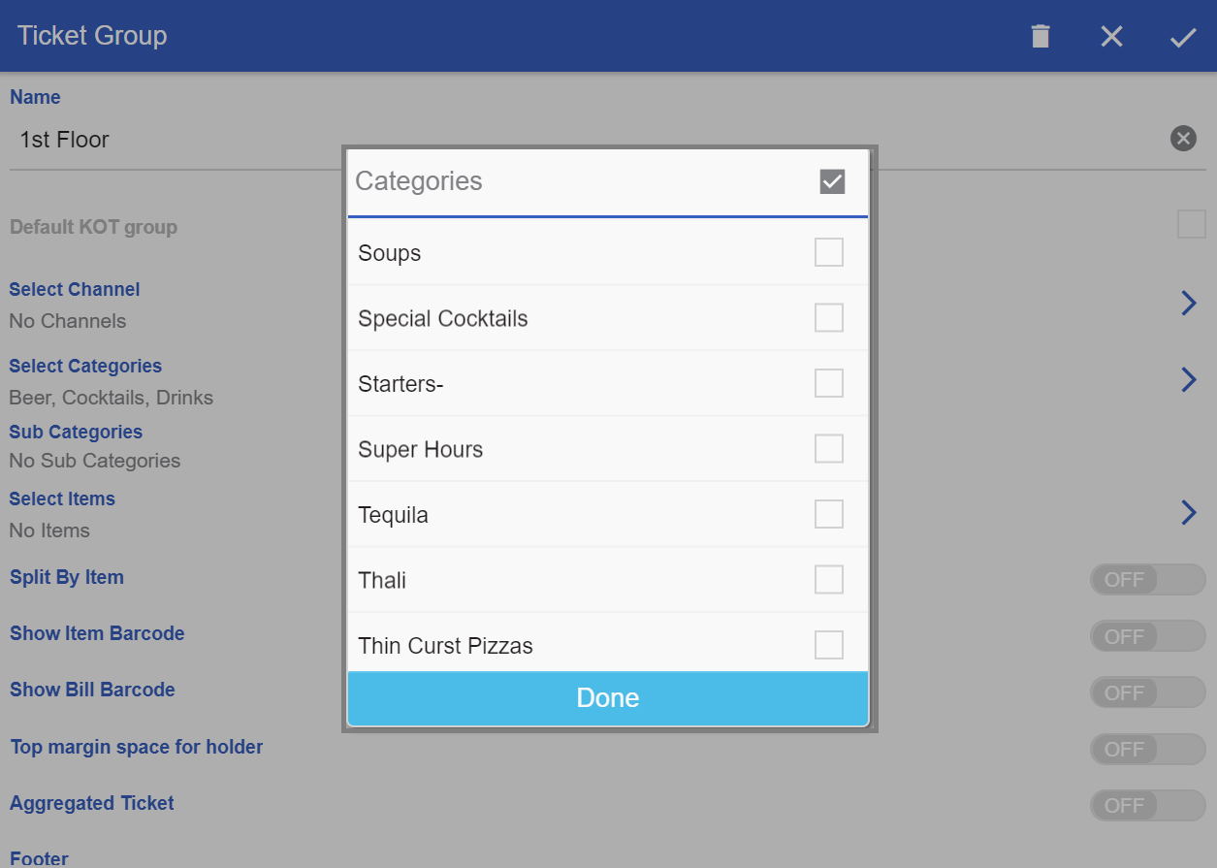Check the Soups category box
This screenshot has height=868, width=1217.
tap(829, 252)
